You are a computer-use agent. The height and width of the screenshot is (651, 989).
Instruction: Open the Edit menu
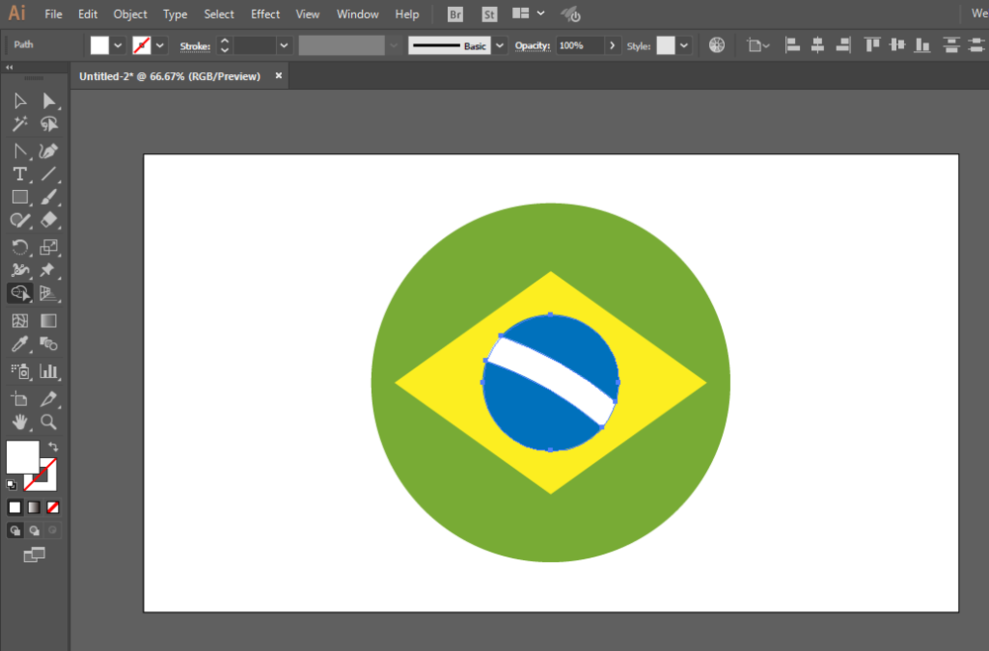[88, 14]
